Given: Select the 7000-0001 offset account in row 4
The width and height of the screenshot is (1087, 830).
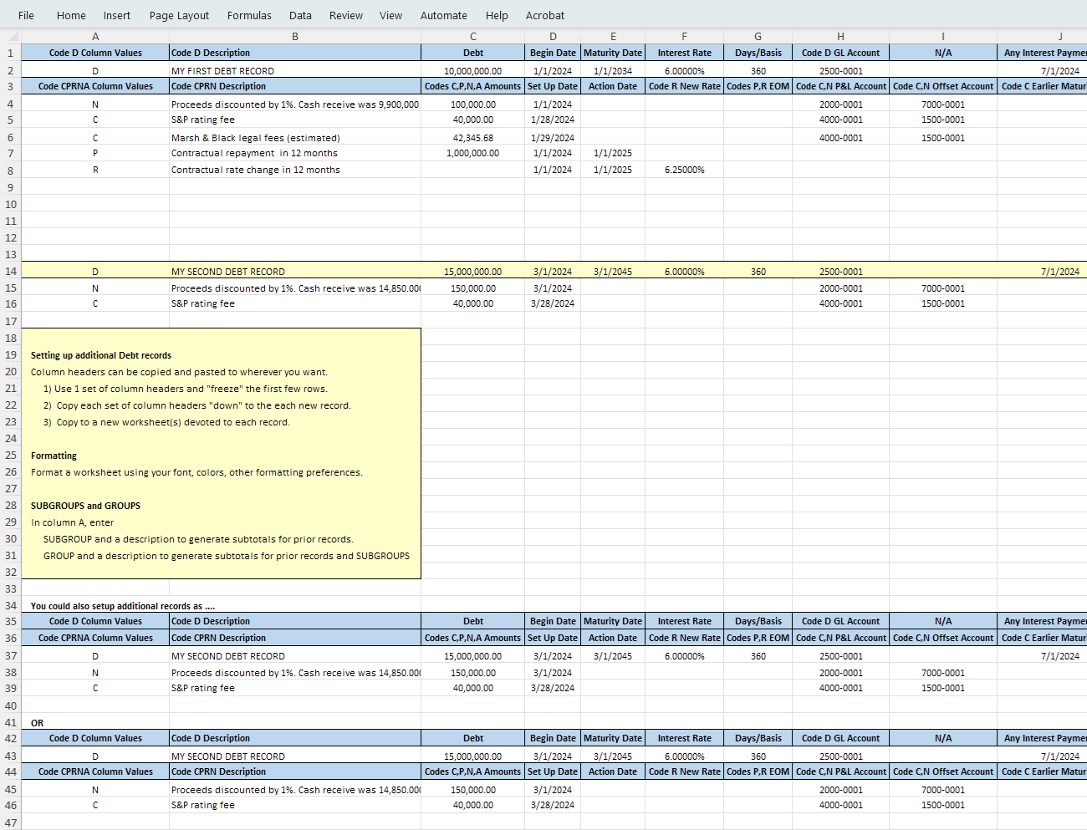Looking at the screenshot, I should 943,104.
